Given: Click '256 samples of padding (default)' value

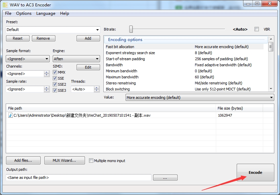Looking at the screenshot, I should (x=221, y=59).
